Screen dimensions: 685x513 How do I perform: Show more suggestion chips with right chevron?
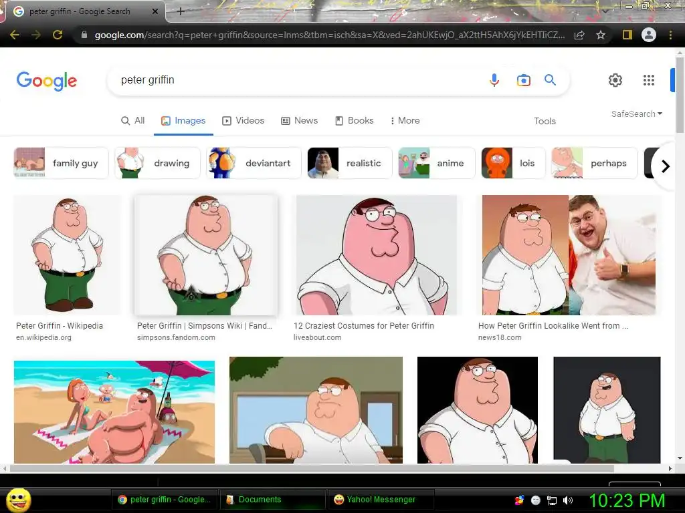pyautogui.click(x=666, y=166)
